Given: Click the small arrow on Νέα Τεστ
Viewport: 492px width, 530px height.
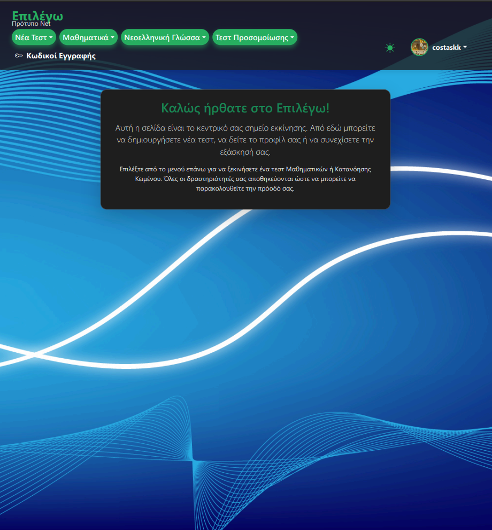Looking at the screenshot, I should (51, 38).
